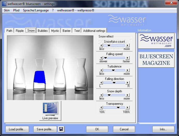Open the Skin menu
The height and width of the screenshot is (136, 179).
(x=7, y=10)
